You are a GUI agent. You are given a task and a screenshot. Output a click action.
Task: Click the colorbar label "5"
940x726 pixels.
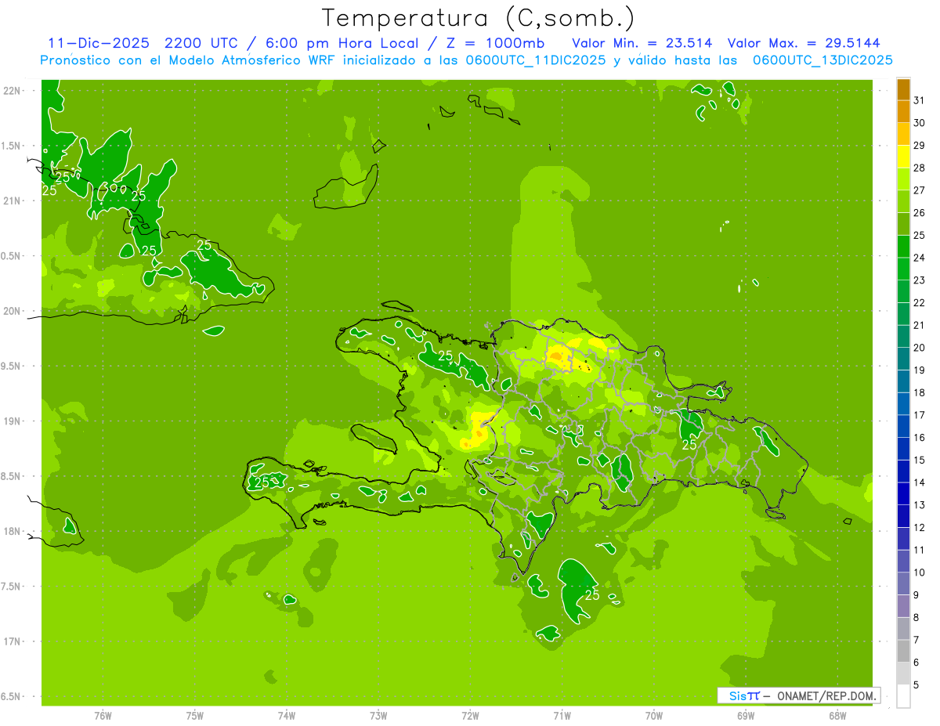tap(916, 684)
